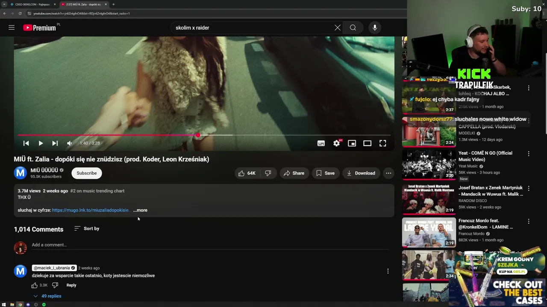Viewport: 547px width, 307px height.
Task: Go back in browser history
Action: point(4,13)
